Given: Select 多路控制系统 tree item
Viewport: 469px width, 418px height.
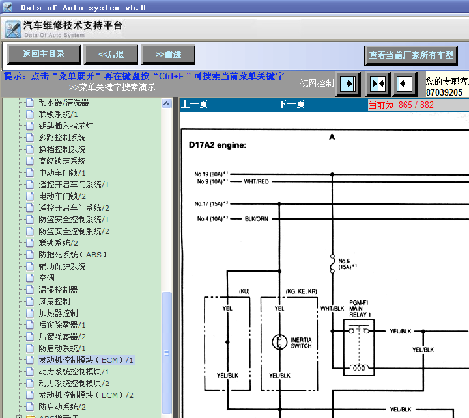Looking at the screenshot, I should click(63, 138).
